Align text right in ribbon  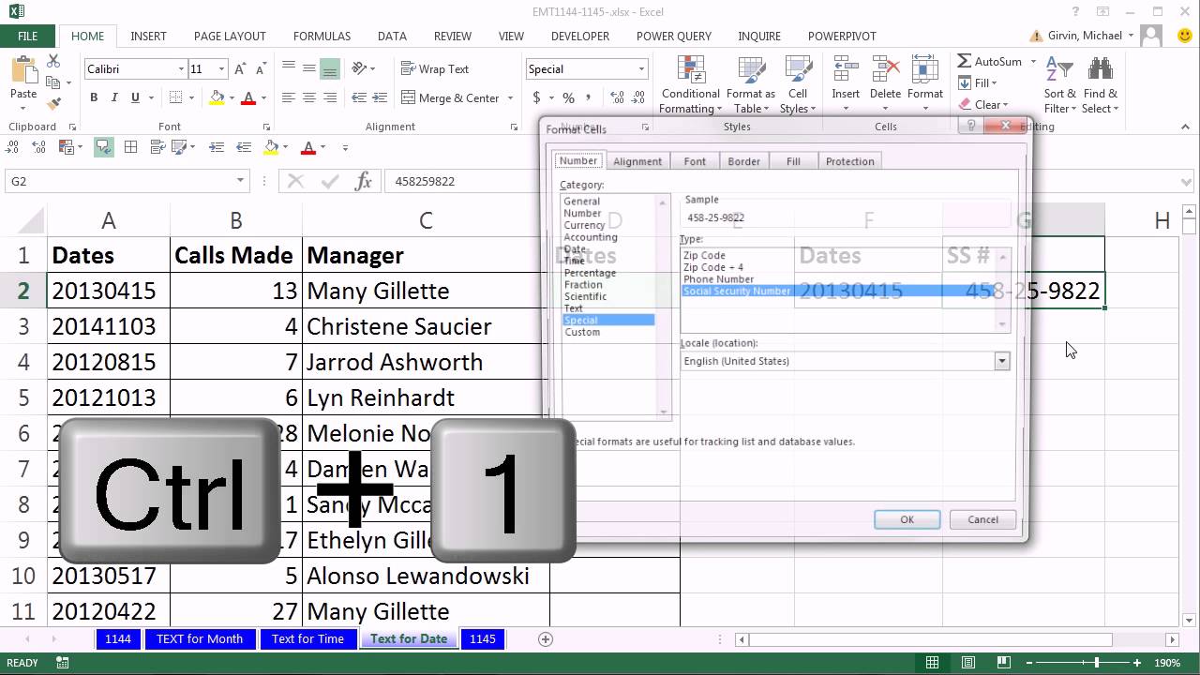pyautogui.click(x=329, y=97)
